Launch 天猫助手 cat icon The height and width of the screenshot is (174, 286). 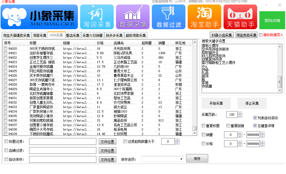pyautogui.click(x=240, y=17)
